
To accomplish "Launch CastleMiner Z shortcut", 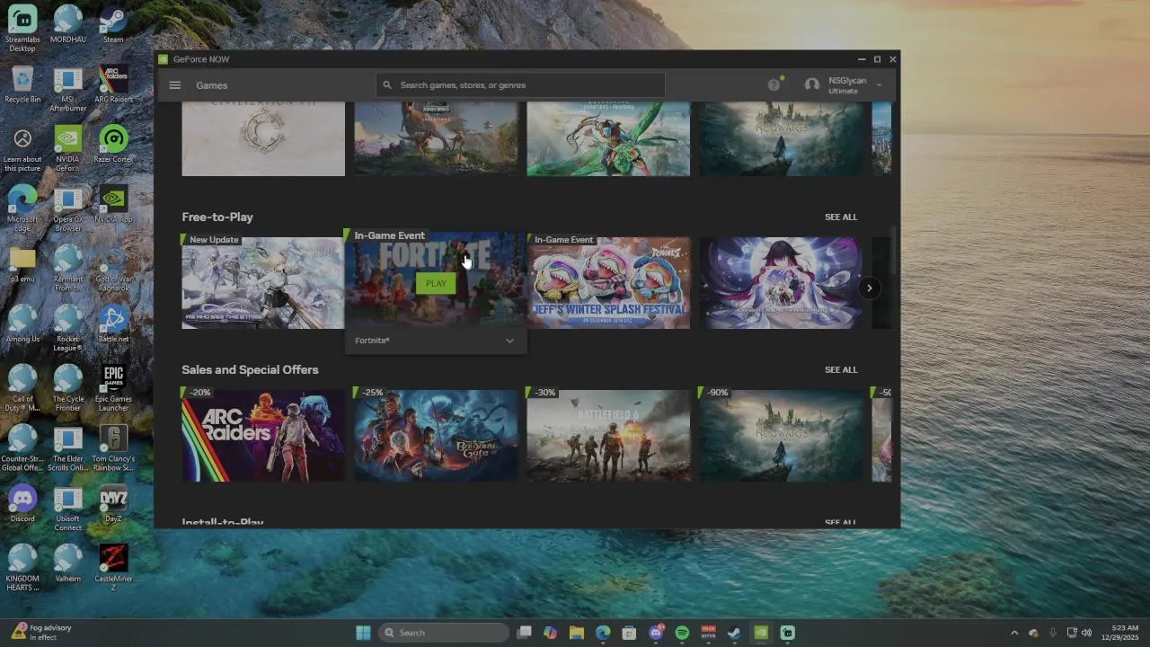I will (113, 568).
